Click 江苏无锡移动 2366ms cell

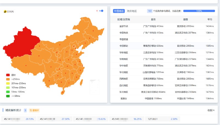click(185, 52)
